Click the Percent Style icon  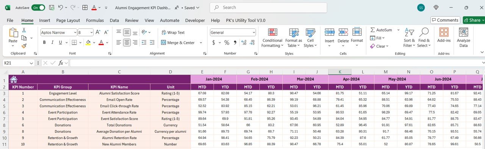[x=227, y=43]
